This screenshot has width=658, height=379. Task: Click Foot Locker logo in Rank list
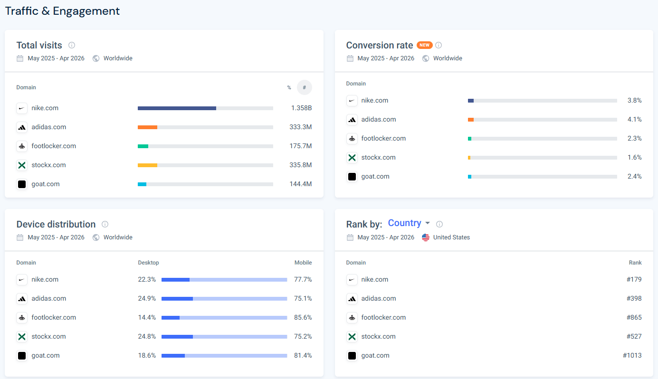tap(352, 318)
